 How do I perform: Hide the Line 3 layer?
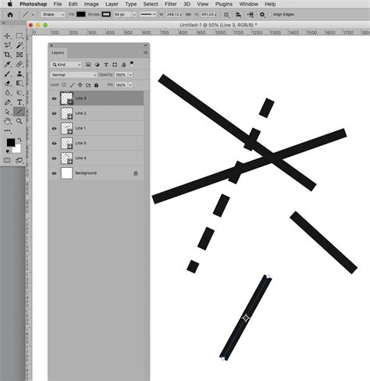[54, 98]
